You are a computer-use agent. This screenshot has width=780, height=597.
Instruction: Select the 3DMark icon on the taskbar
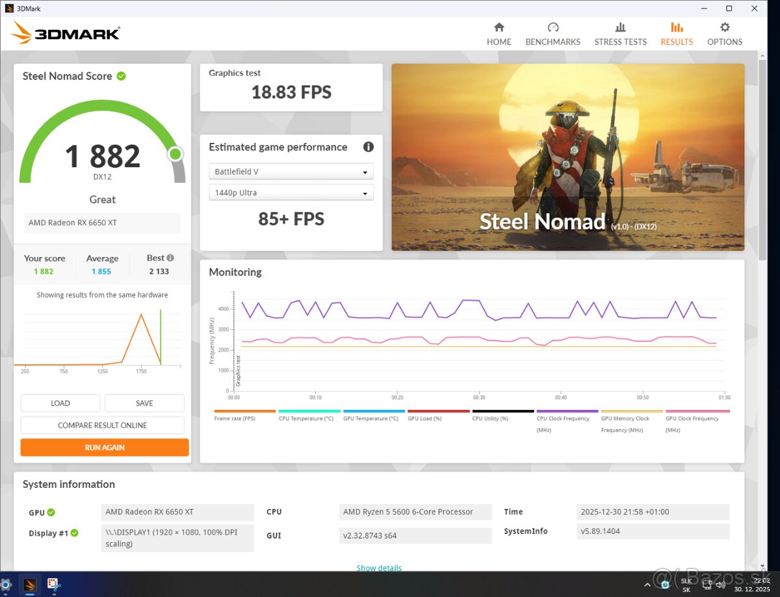click(x=29, y=585)
